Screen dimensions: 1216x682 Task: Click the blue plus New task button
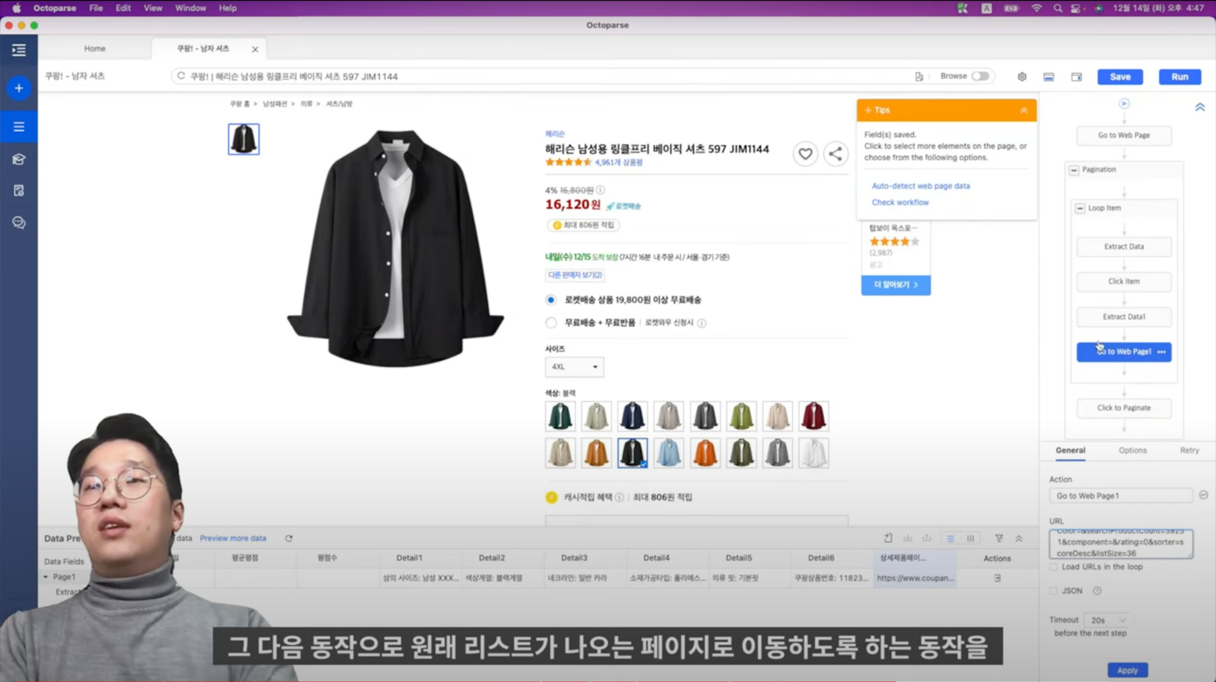click(19, 88)
